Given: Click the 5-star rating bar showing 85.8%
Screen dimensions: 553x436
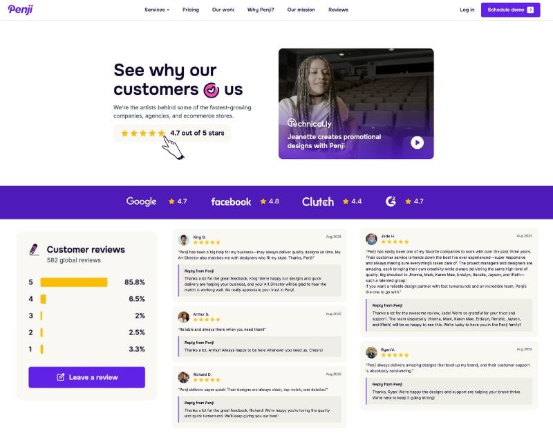Looking at the screenshot, I should coord(73,282).
